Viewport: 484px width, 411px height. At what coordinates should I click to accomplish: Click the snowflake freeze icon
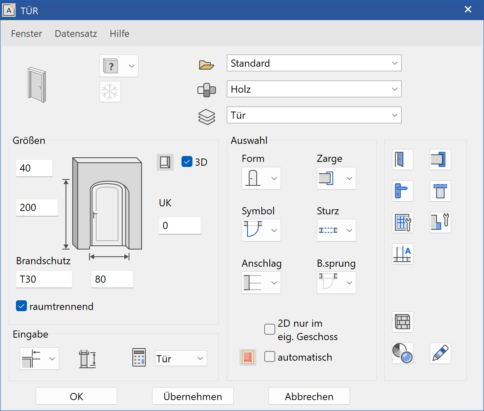(x=110, y=91)
